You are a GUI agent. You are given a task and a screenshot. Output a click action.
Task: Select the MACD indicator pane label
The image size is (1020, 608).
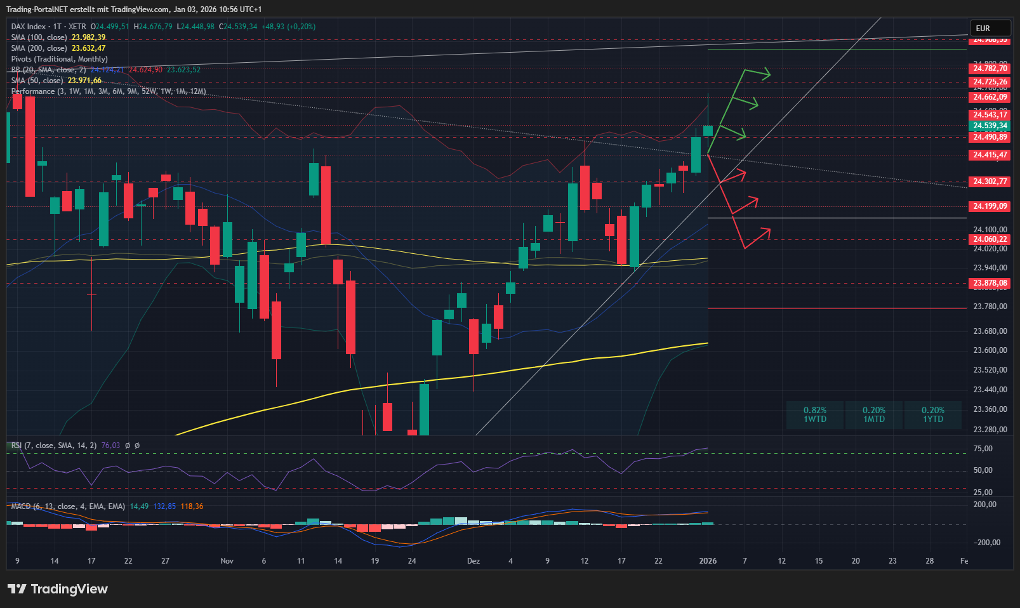(x=67, y=506)
